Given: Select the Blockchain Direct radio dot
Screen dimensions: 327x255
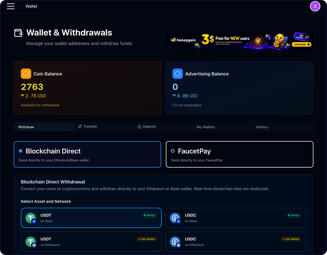Looking at the screenshot, I should 21,151.
